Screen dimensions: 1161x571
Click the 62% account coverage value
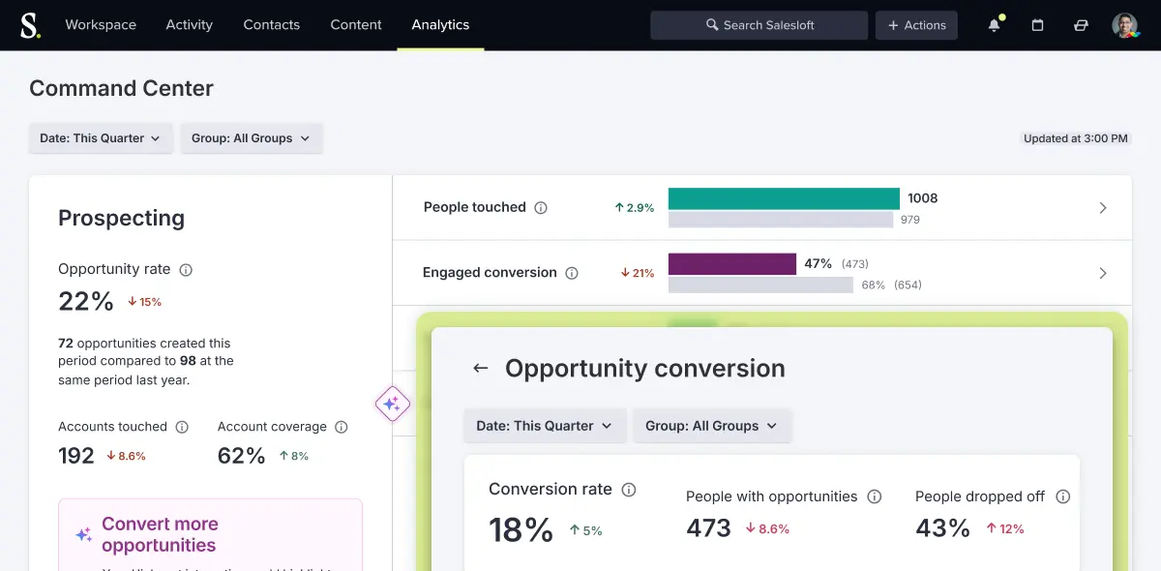pos(241,456)
